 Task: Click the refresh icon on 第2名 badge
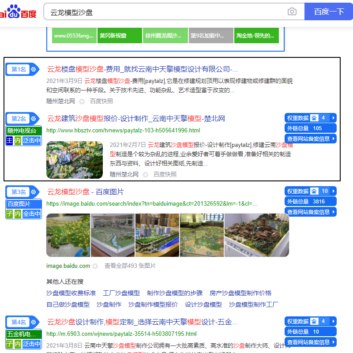[x=34, y=119]
